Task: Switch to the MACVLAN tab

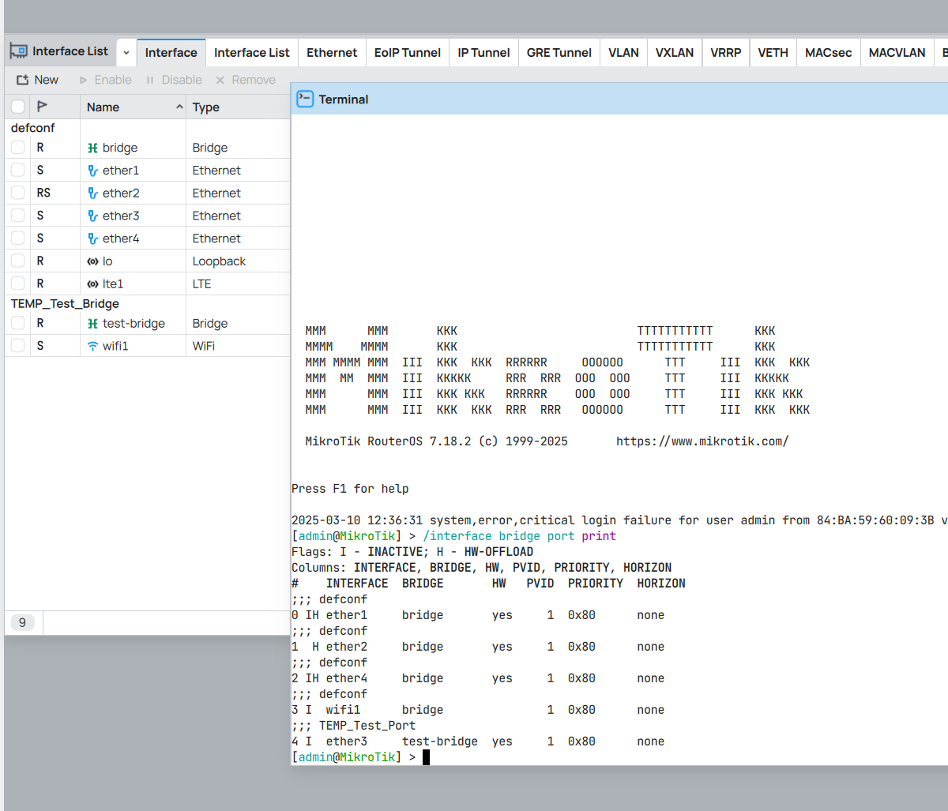Action: [x=897, y=52]
